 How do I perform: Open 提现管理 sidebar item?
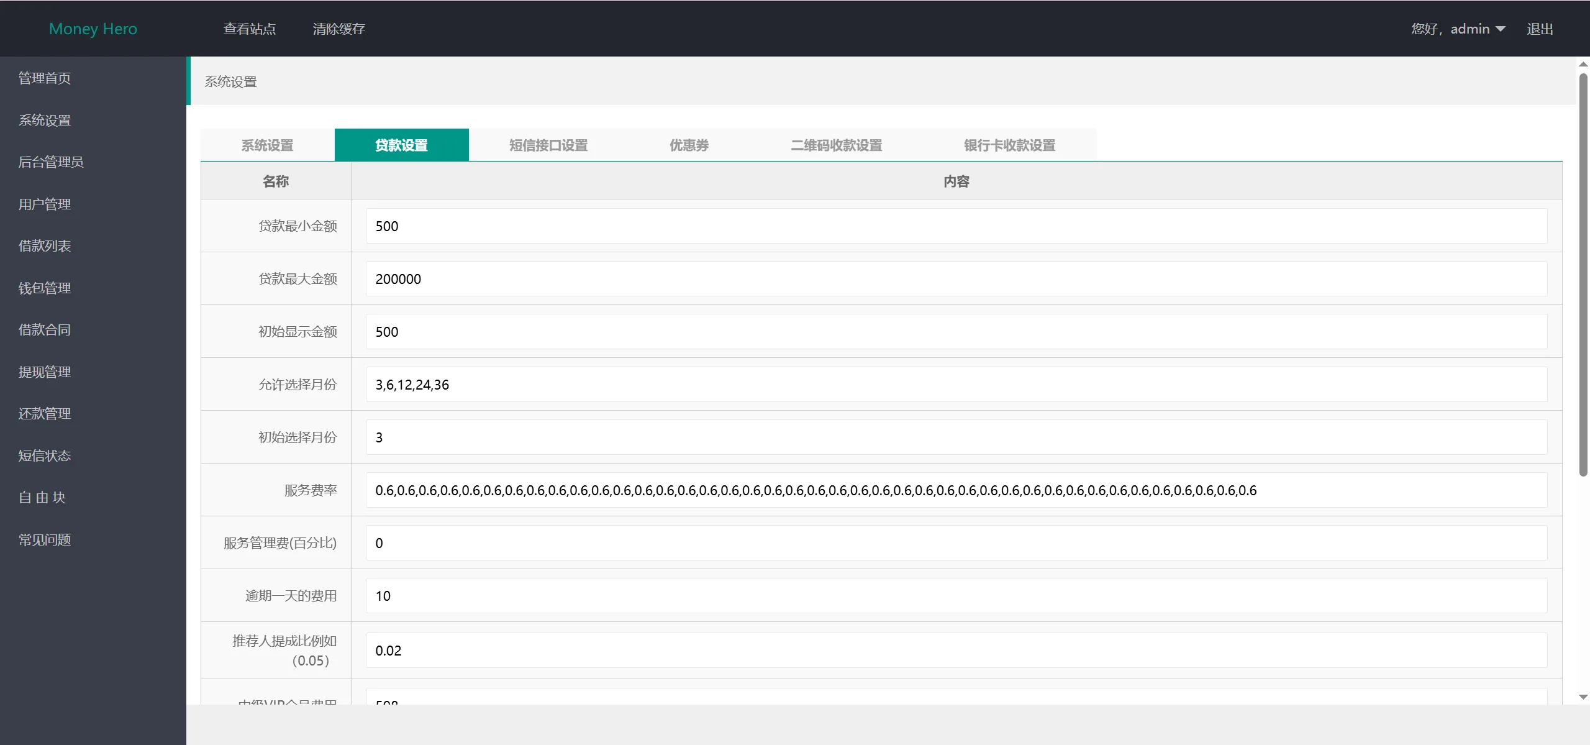(45, 372)
